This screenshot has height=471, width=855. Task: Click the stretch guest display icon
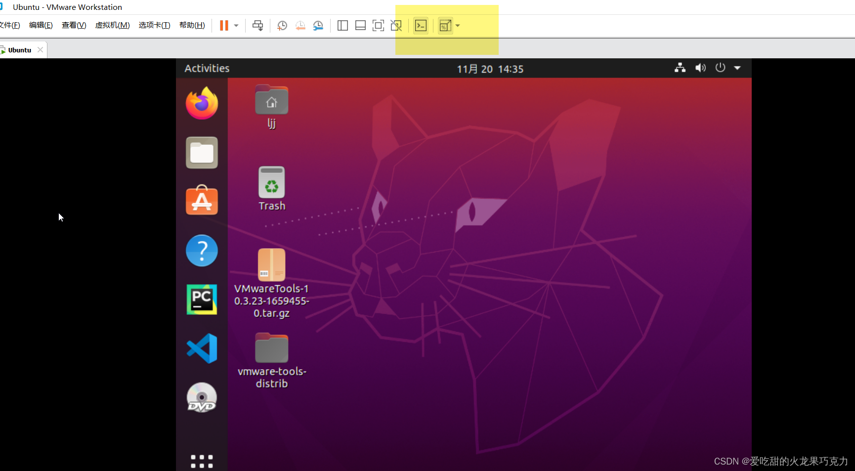click(x=445, y=26)
